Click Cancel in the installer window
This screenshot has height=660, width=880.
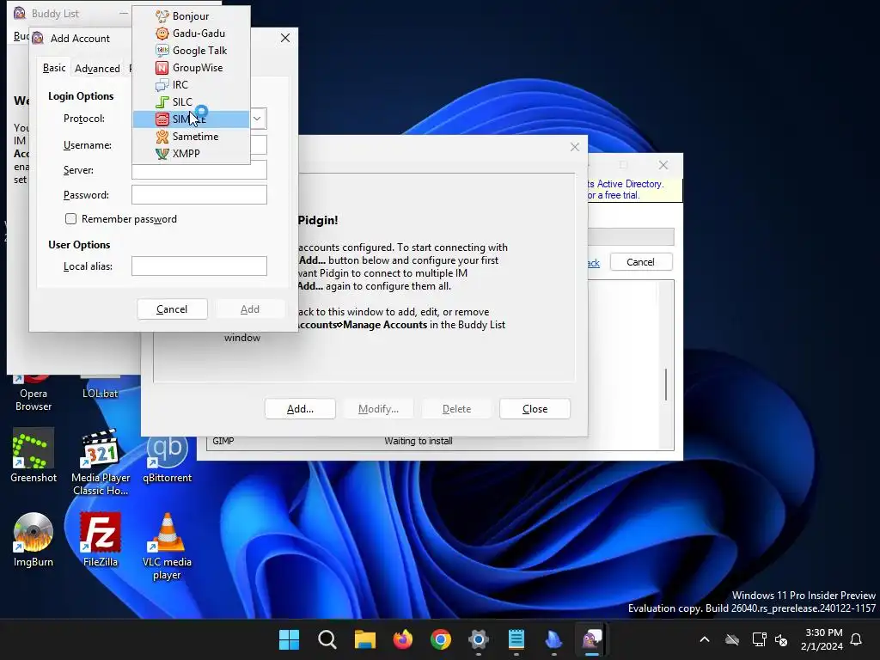click(x=640, y=262)
